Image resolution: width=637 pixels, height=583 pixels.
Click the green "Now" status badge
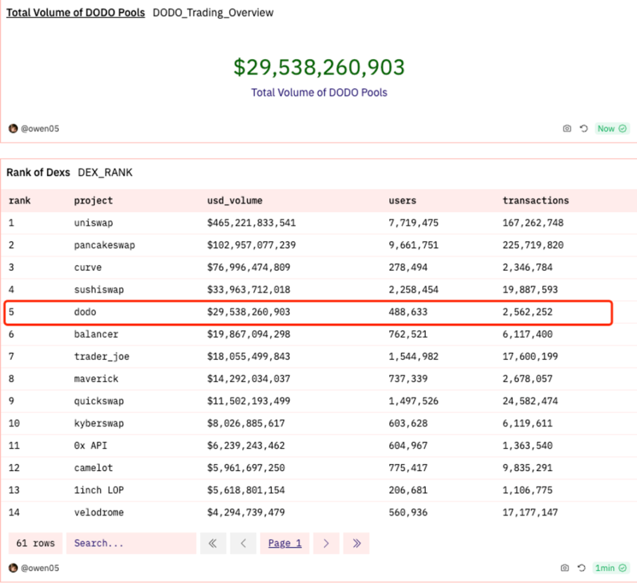coord(612,129)
